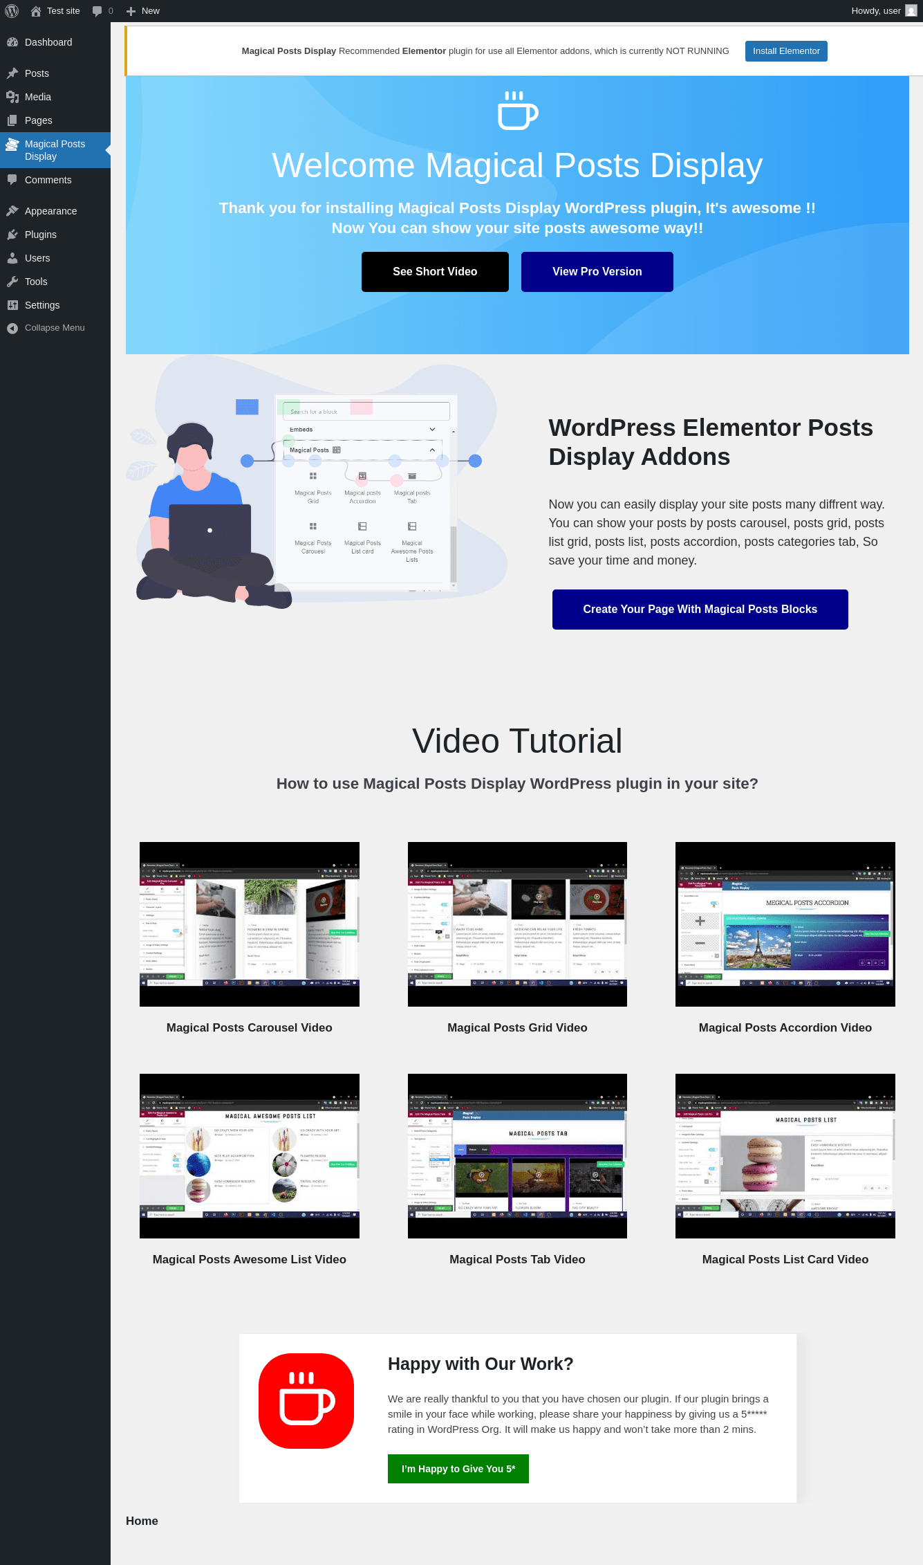
Task: Click the Appearance brush icon
Action: pyautogui.click(x=12, y=211)
